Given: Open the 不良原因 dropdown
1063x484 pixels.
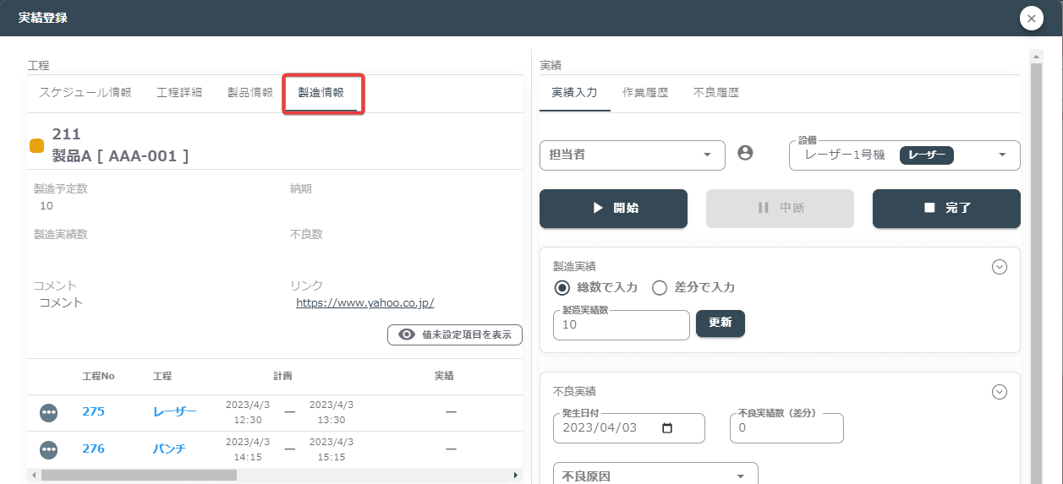Looking at the screenshot, I should (655, 475).
